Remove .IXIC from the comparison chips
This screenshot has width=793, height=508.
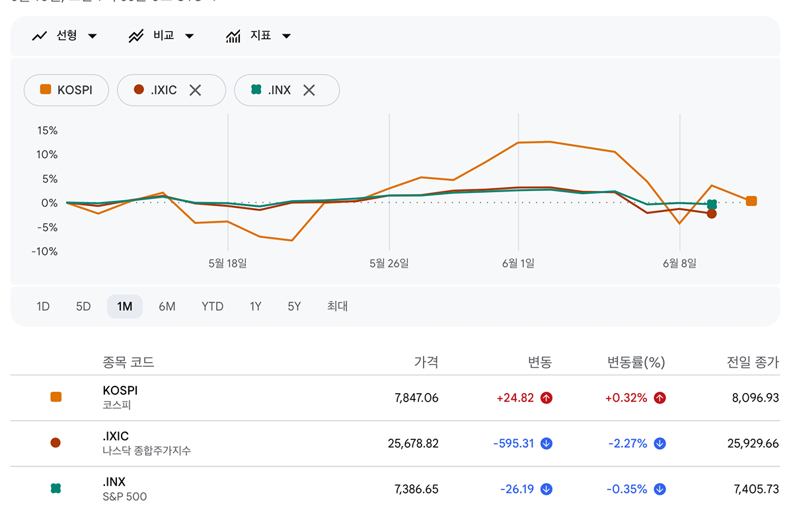coord(195,90)
